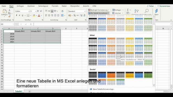173x97 pixels.
Task: Click the accounting currency format icon
Action: pyautogui.click(x=70, y=16)
